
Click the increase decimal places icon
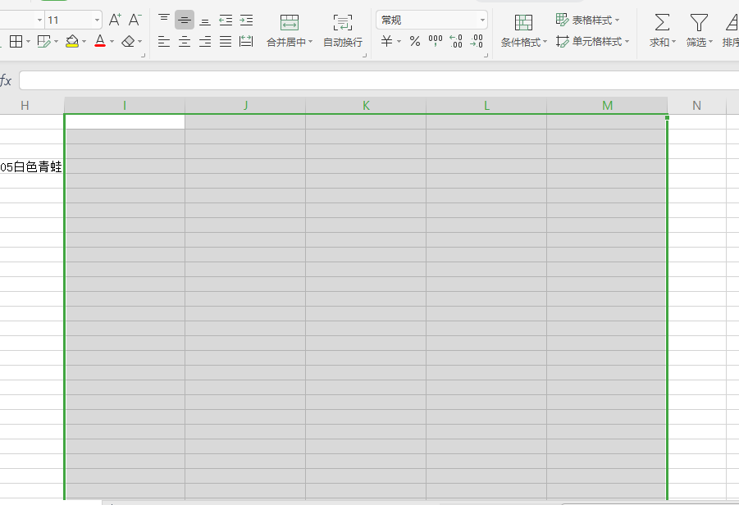click(x=456, y=42)
